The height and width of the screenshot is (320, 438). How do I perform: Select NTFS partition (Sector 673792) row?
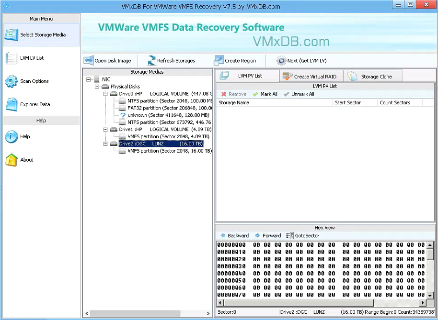(x=169, y=122)
